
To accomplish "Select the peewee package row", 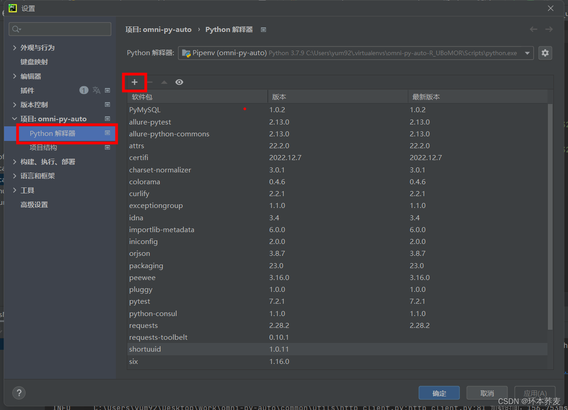I will pyautogui.click(x=337, y=277).
